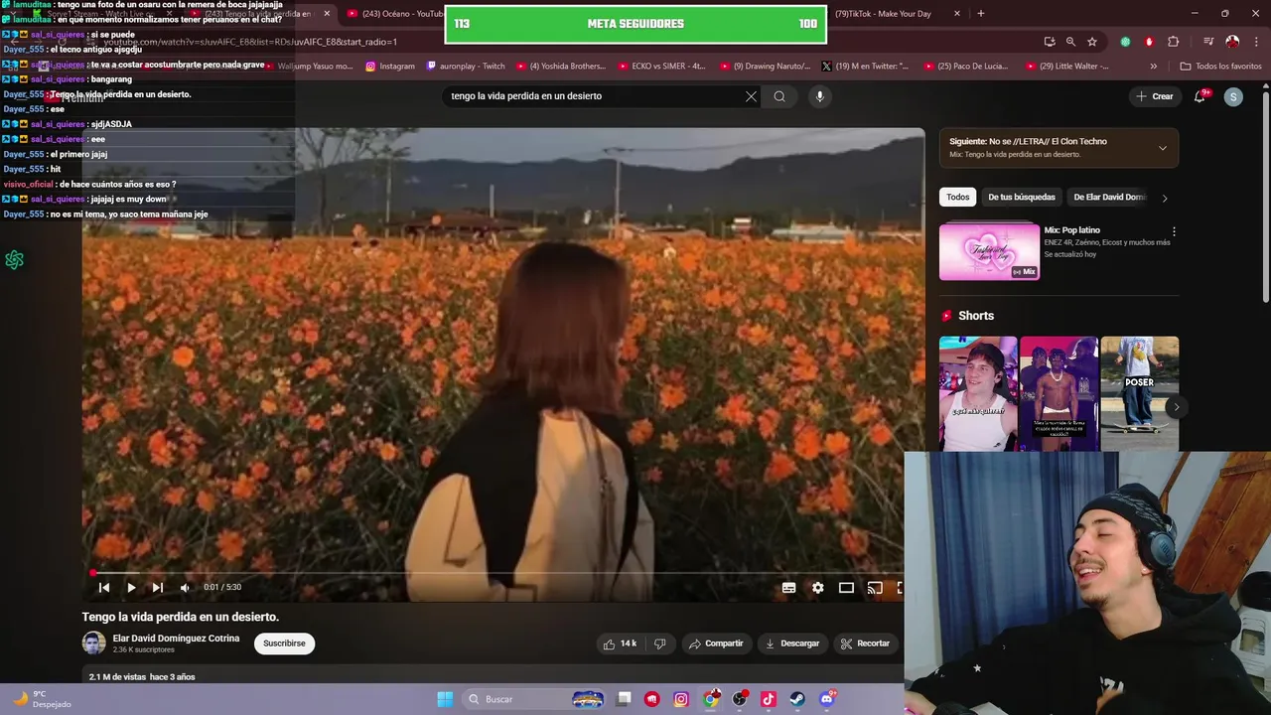Seek on the red video progress bar
The width and height of the screenshot is (1271, 715).
496,573
